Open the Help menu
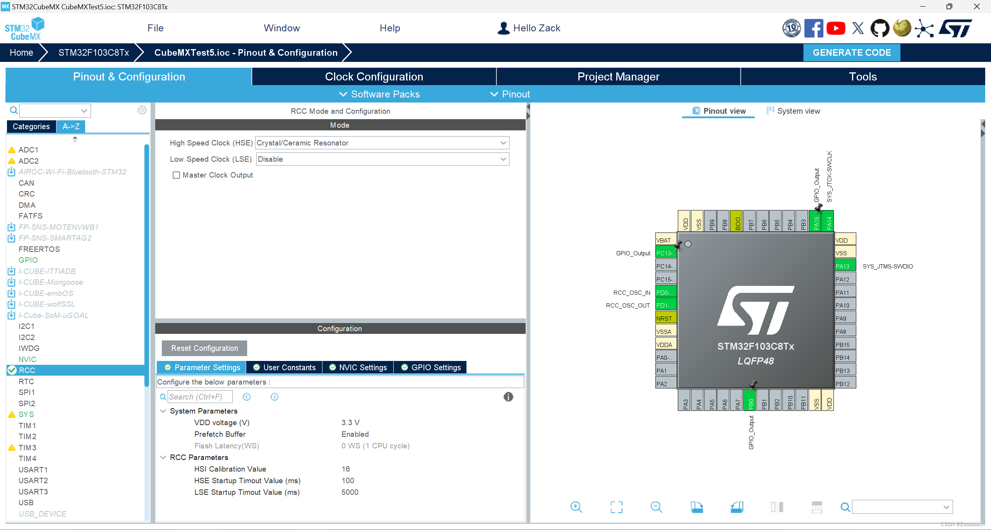Viewport: 991px width, 530px height. 390,28
